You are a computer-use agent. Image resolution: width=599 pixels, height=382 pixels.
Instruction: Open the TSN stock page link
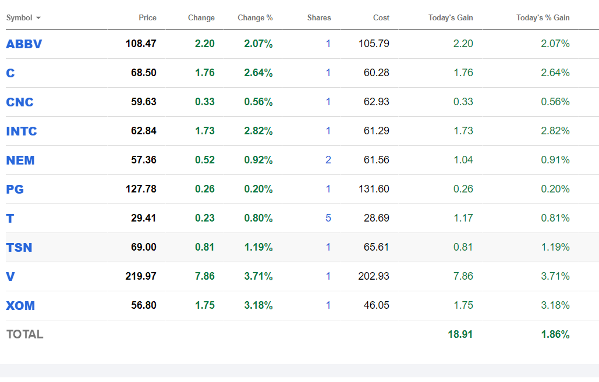coord(19,248)
